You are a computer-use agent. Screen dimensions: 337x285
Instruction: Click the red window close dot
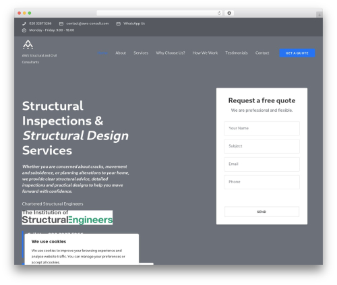tap(20, 13)
